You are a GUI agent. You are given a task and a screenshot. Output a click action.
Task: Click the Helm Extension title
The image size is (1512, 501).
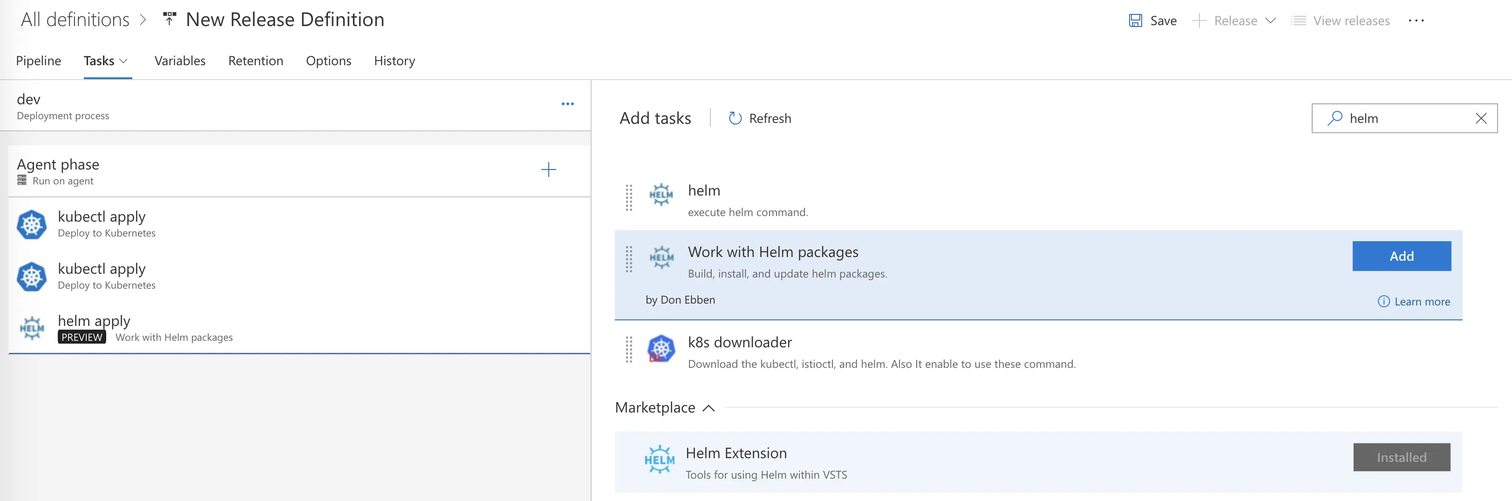(x=736, y=454)
